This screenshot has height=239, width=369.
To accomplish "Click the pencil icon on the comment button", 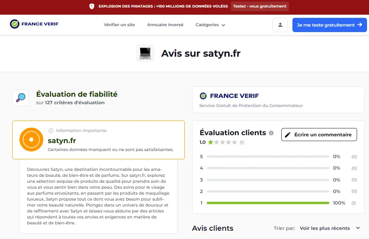I will (288, 134).
